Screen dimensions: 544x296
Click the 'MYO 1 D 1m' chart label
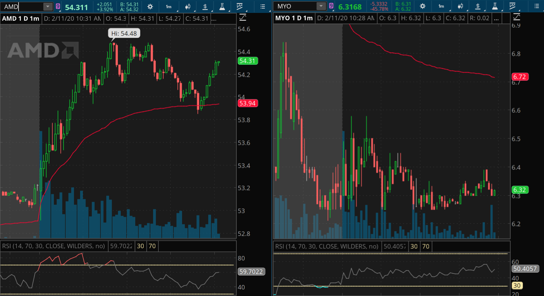point(294,18)
